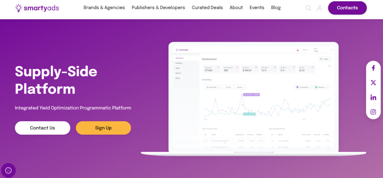
Task: Open the LinkedIn social link
Action: (x=373, y=97)
